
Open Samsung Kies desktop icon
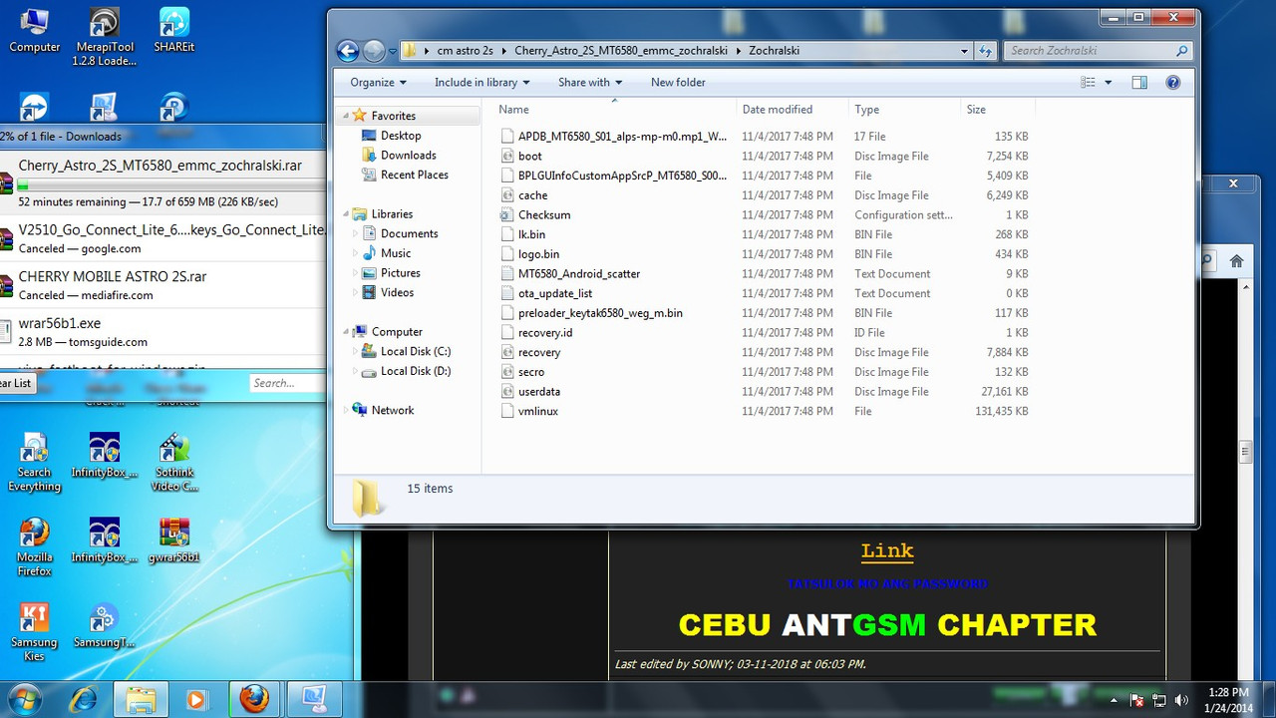click(34, 632)
